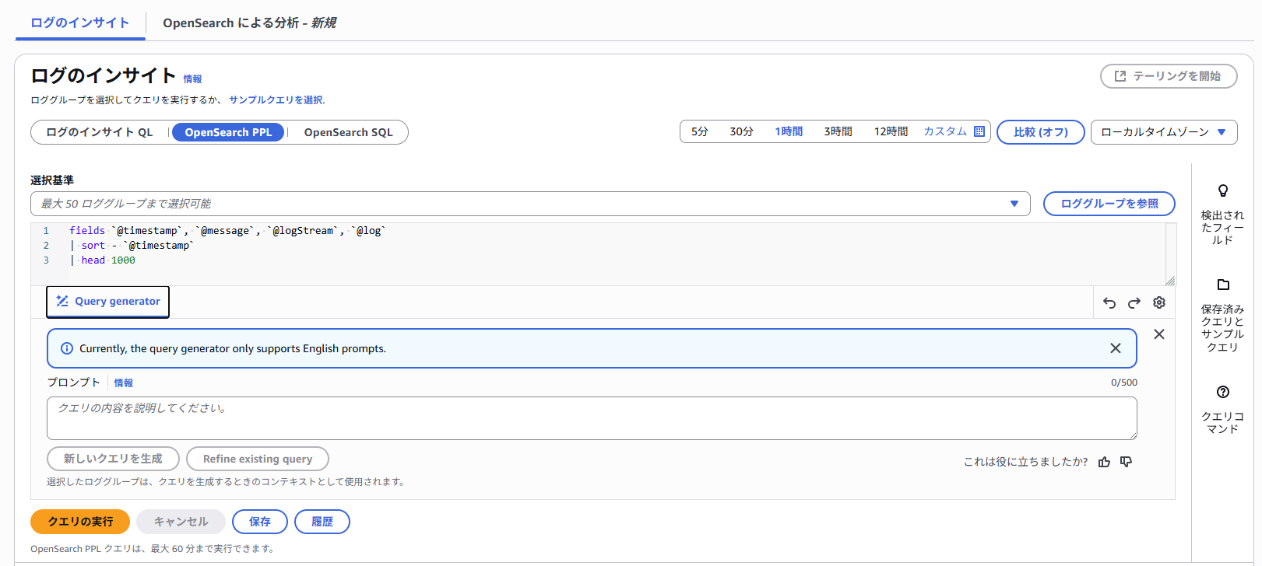Set time range to 5分

(x=700, y=131)
